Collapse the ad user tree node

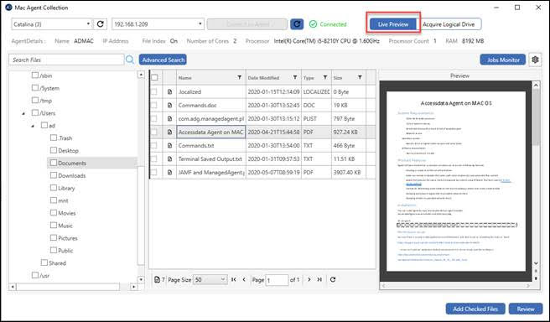[33, 126]
